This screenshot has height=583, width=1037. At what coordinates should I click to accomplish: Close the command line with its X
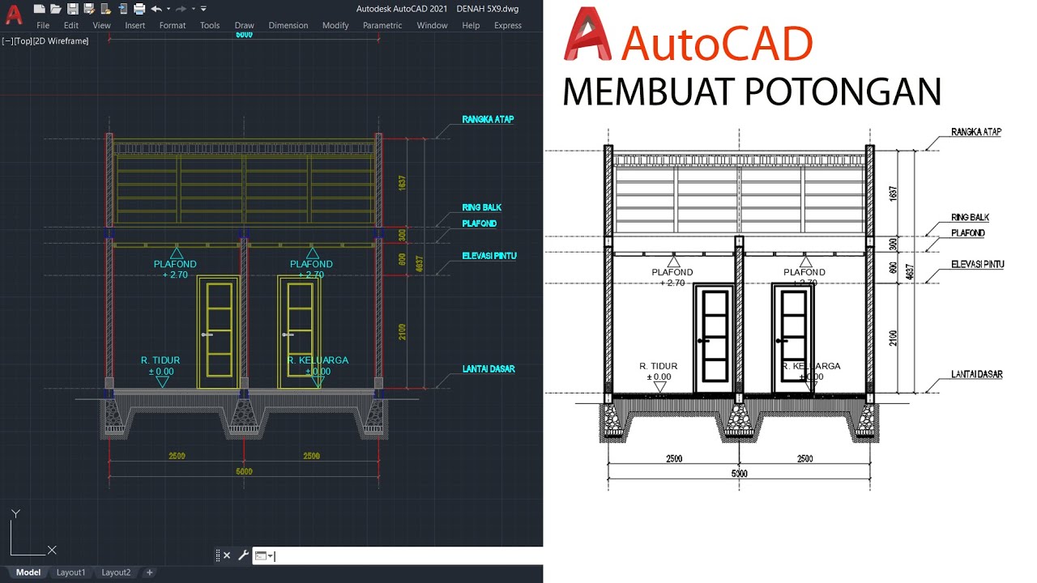point(227,555)
